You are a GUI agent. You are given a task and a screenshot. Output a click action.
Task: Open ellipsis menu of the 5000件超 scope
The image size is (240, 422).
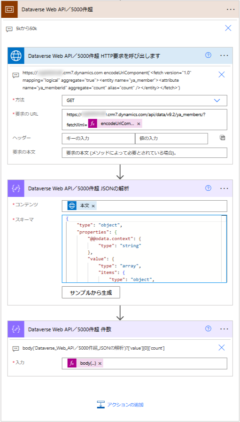(x=231, y=9)
